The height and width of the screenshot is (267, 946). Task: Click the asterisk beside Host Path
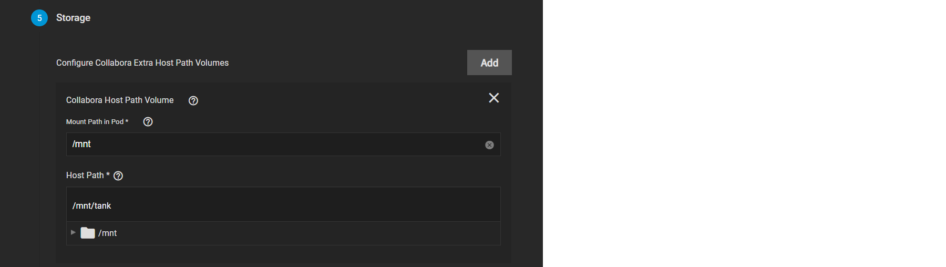[108, 174]
